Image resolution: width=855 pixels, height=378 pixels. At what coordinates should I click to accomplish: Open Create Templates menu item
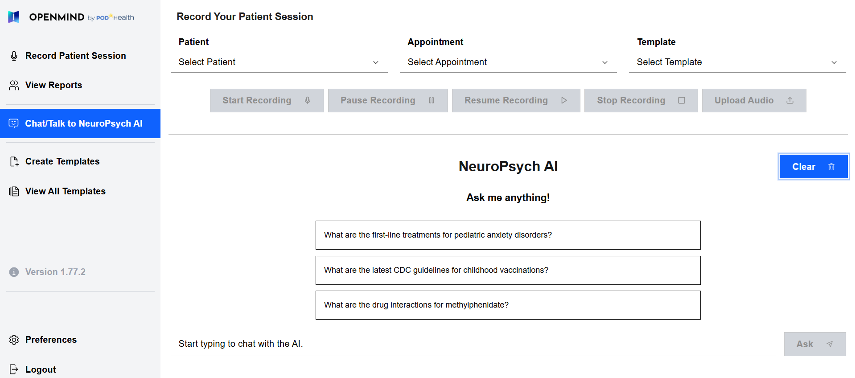tap(62, 161)
